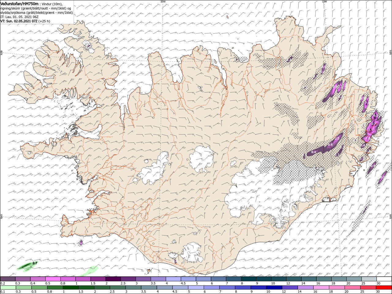Pick the 0.8 magenta swatch in snow scale
Screen dimensions: 392x294
pyautogui.click(x=68, y=279)
